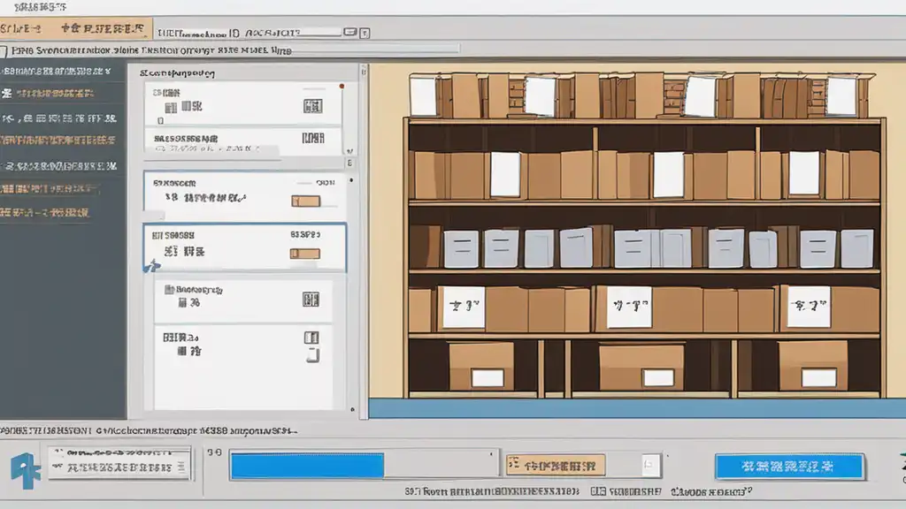Open the combo box beside the blue puzzle icon

119,464
